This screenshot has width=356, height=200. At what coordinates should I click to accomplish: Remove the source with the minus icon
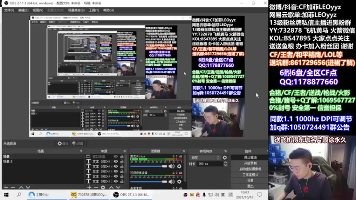pyautogui.click(x=96, y=188)
